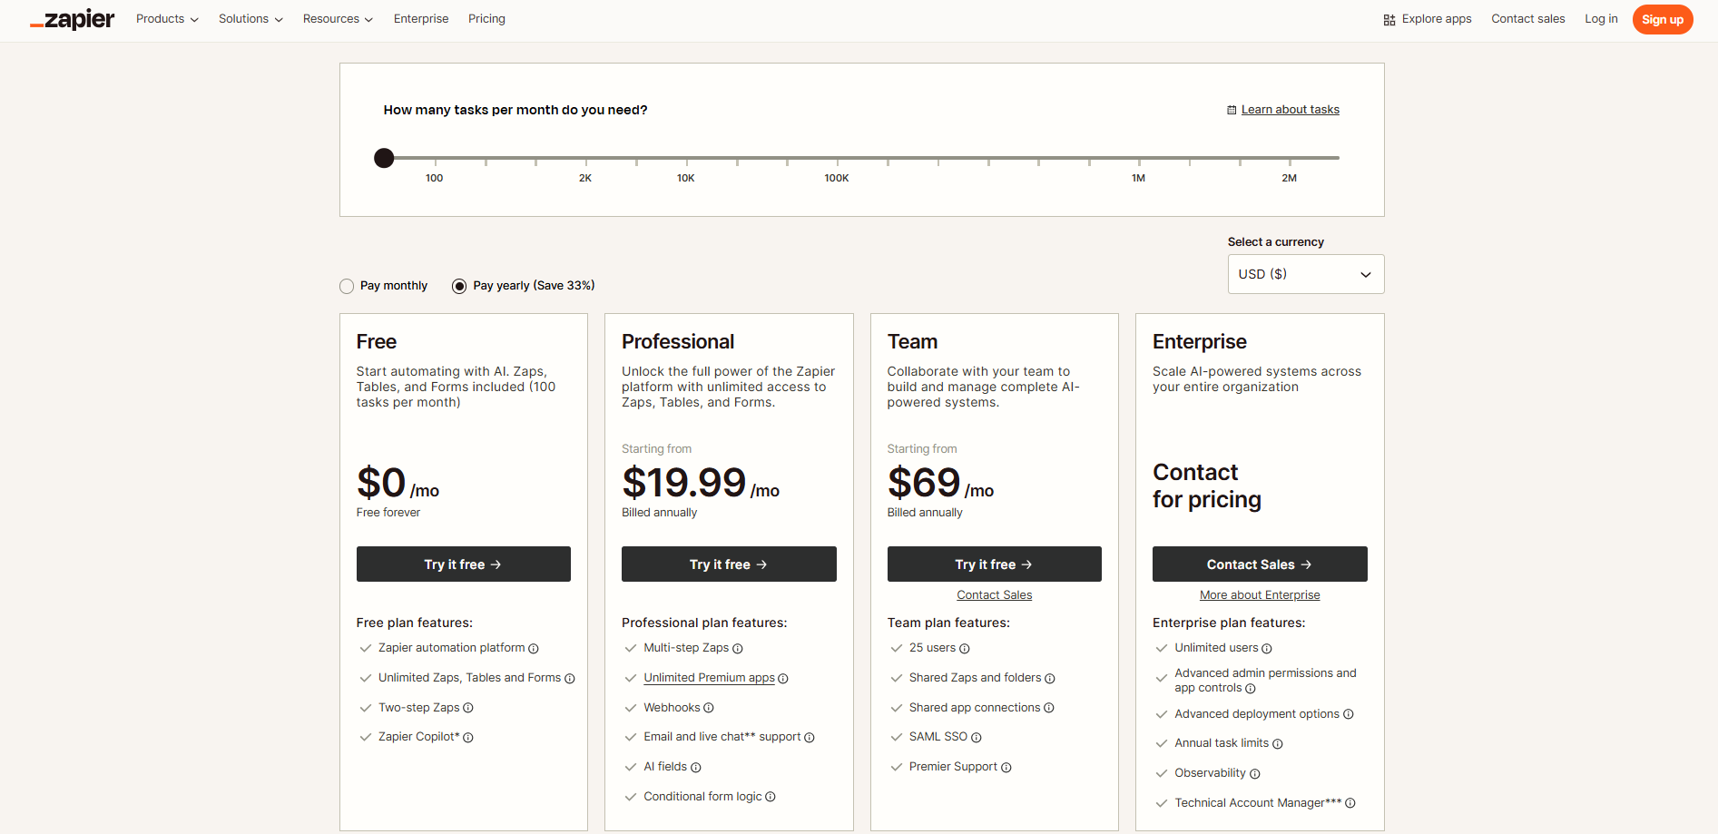This screenshot has width=1718, height=834.
Task: Click the calendar icon beside Learn about tasks
Action: coord(1231,109)
